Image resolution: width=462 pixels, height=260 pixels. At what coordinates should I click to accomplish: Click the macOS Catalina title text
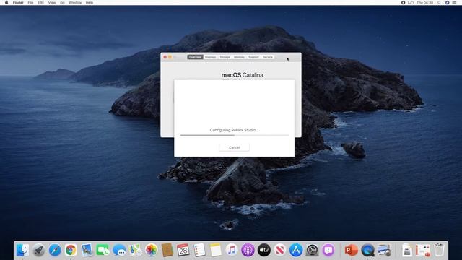click(x=243, y=75)
